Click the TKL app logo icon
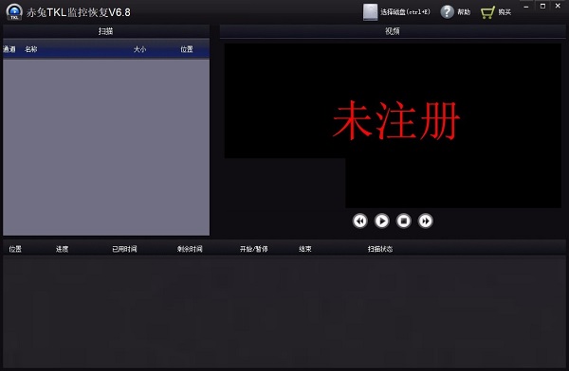The image size is (569, 371). [14, 11]
